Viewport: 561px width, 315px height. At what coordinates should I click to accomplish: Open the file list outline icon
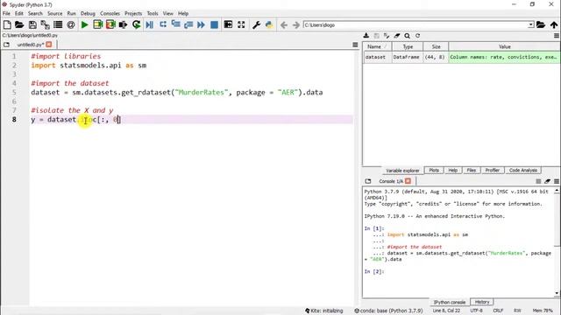tap(58, 24)
